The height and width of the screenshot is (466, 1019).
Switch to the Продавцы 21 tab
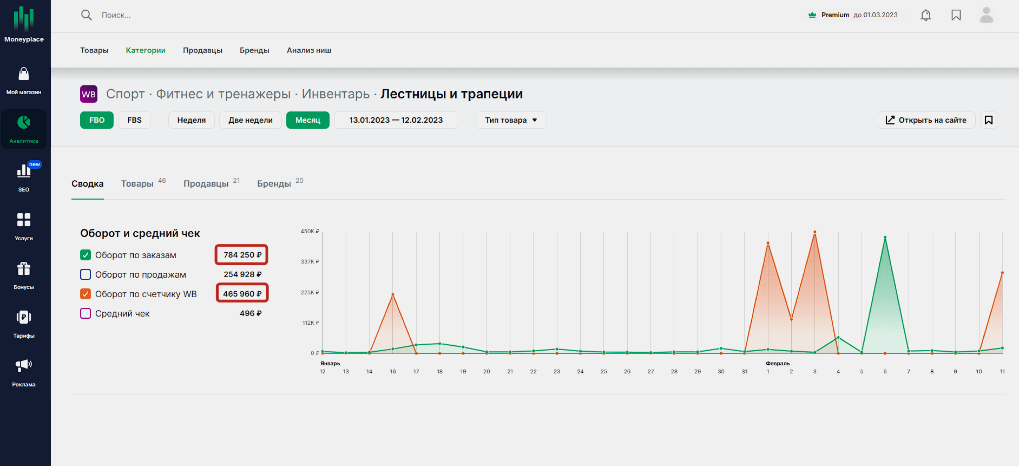(212, 183)
